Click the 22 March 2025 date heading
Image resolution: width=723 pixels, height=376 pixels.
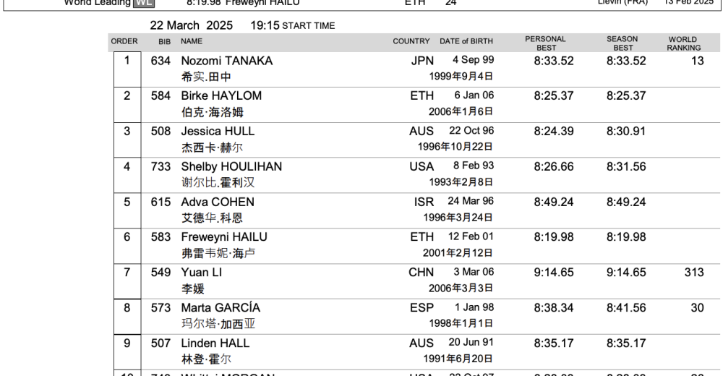coord(191,25)
